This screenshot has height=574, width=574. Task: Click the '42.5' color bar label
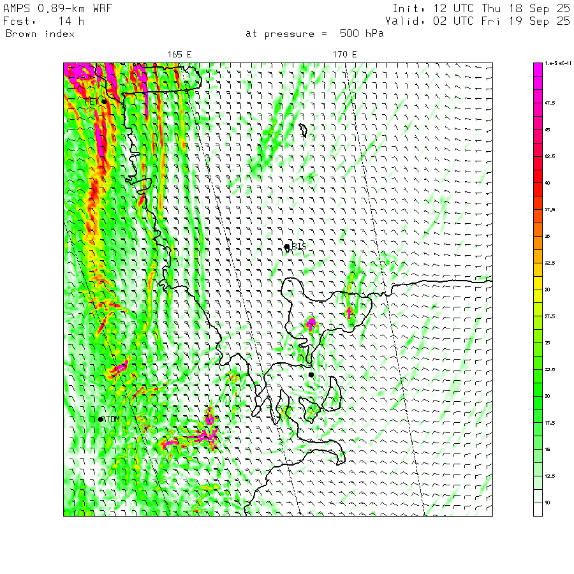coord(550,156)
